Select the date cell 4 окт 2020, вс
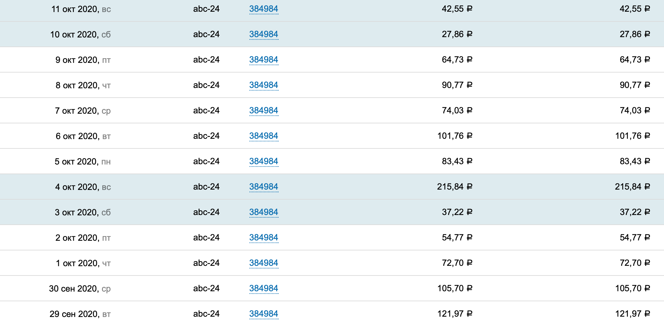 tap(83, 187)
